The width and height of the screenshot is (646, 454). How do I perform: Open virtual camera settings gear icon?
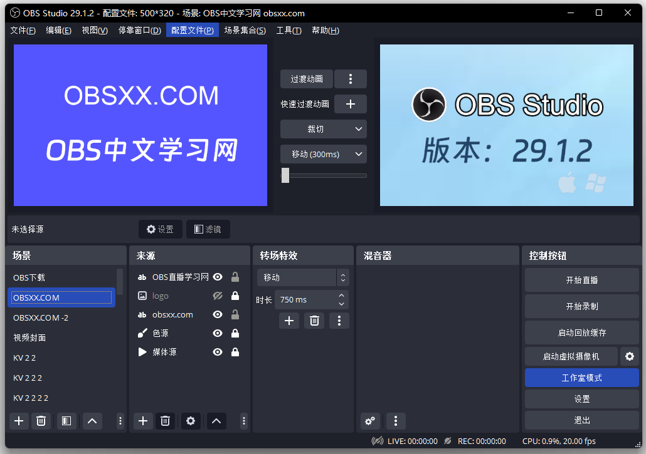[630, 356]
